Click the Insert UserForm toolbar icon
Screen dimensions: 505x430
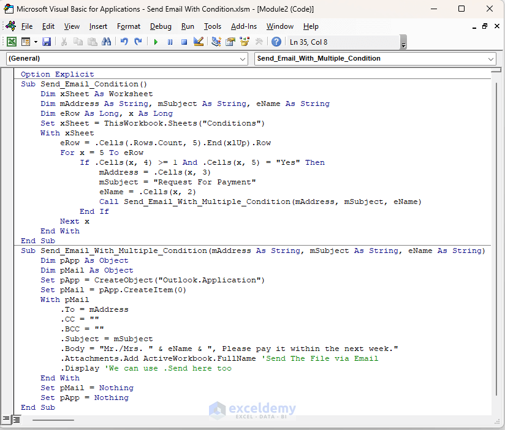[26, 42]
